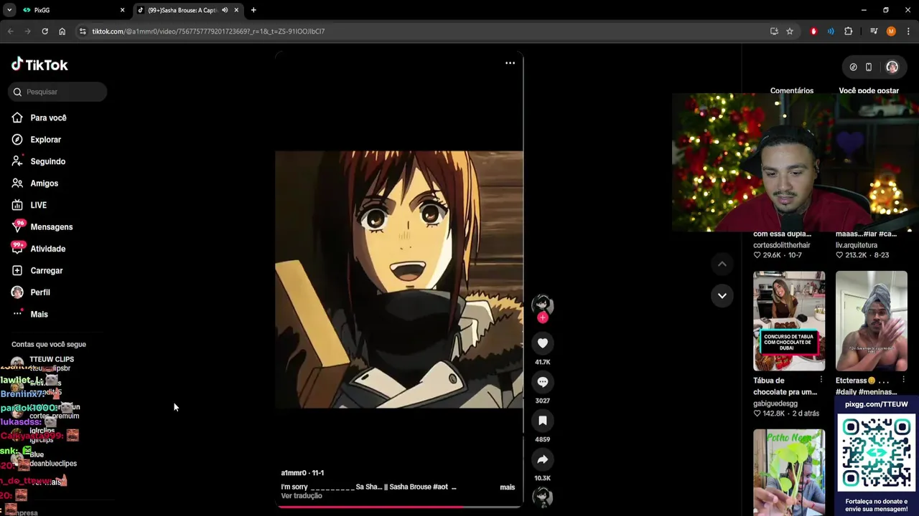Go to the browser home page

point(62,32)
